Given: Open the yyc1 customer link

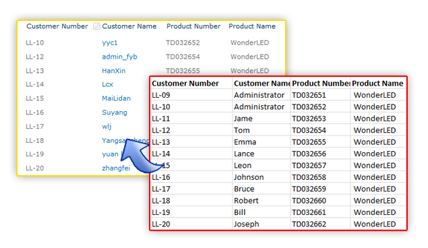Looking at the screenshot, I should 109,43.
